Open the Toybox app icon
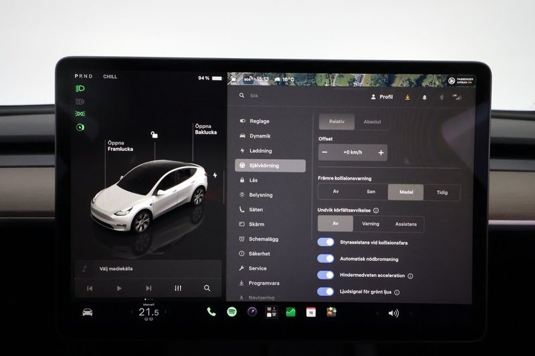The width and height of the screenshot is (535, 356). click(x=331, y=312)
